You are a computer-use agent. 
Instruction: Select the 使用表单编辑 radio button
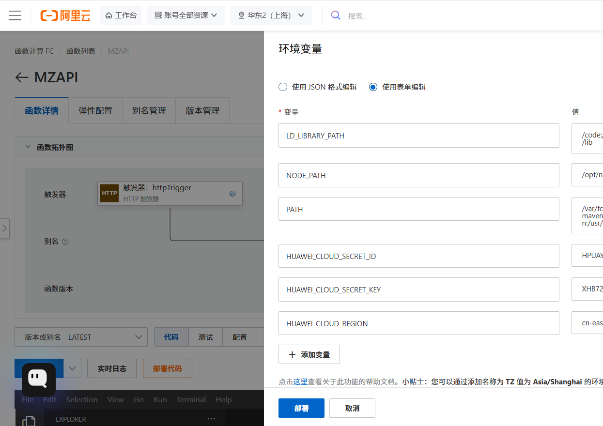[372, 87]
